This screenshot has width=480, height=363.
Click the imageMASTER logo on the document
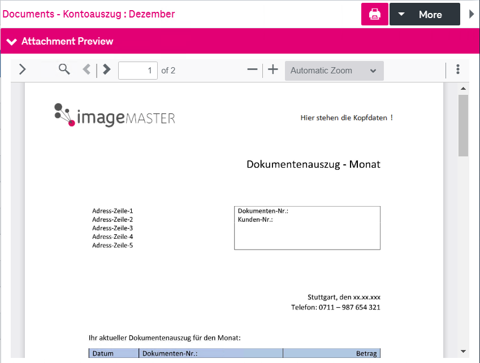click(x=113, y=115)
